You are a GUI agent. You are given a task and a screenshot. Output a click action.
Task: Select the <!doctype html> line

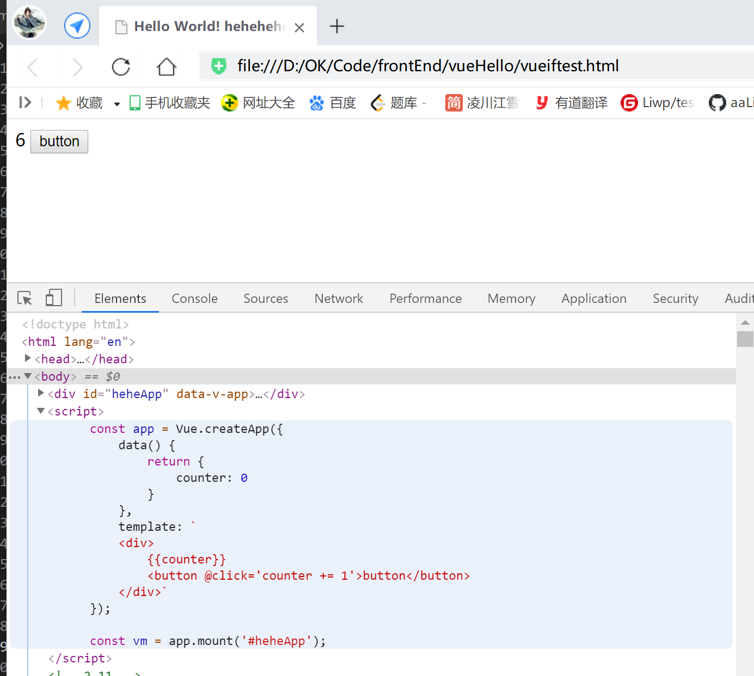tap(76, 324)
